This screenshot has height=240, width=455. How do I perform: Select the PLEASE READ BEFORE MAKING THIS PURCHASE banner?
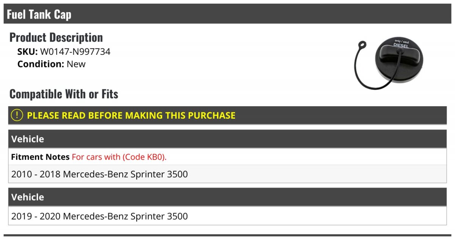click(x=131, y=115)
